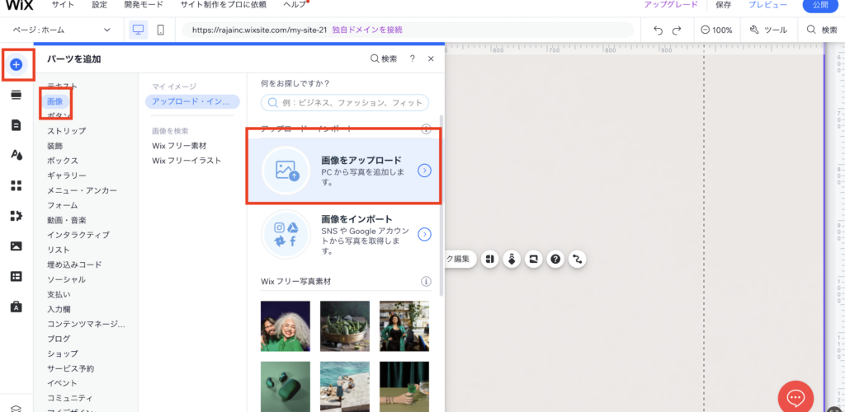Select 動画・音楽 category

pos(66,220)
